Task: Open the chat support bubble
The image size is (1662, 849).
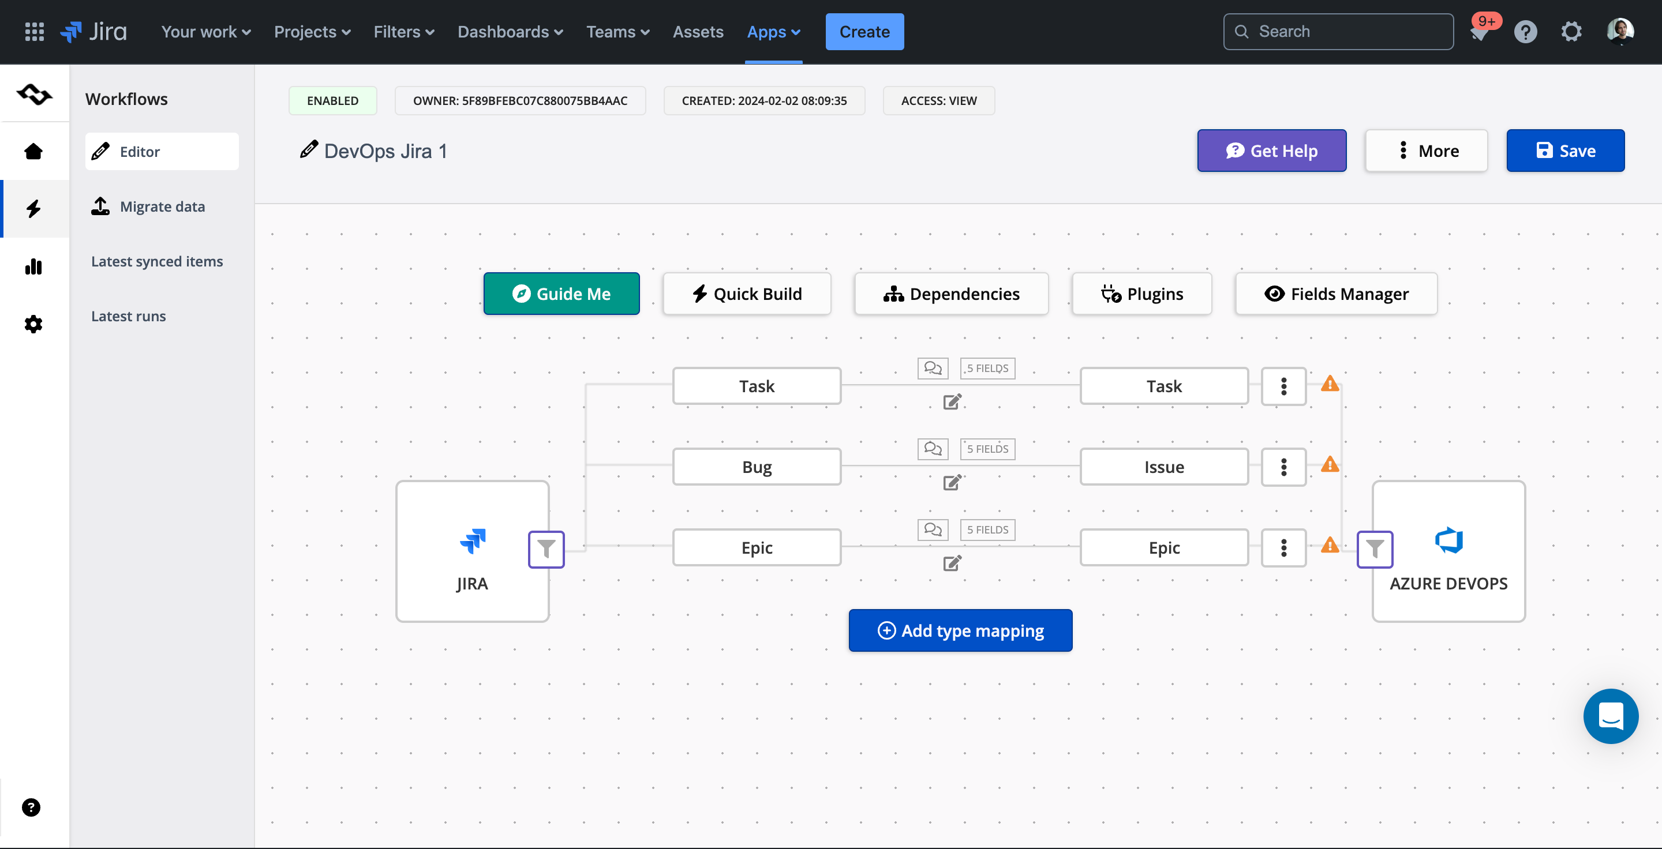Action: point(1611,716)
